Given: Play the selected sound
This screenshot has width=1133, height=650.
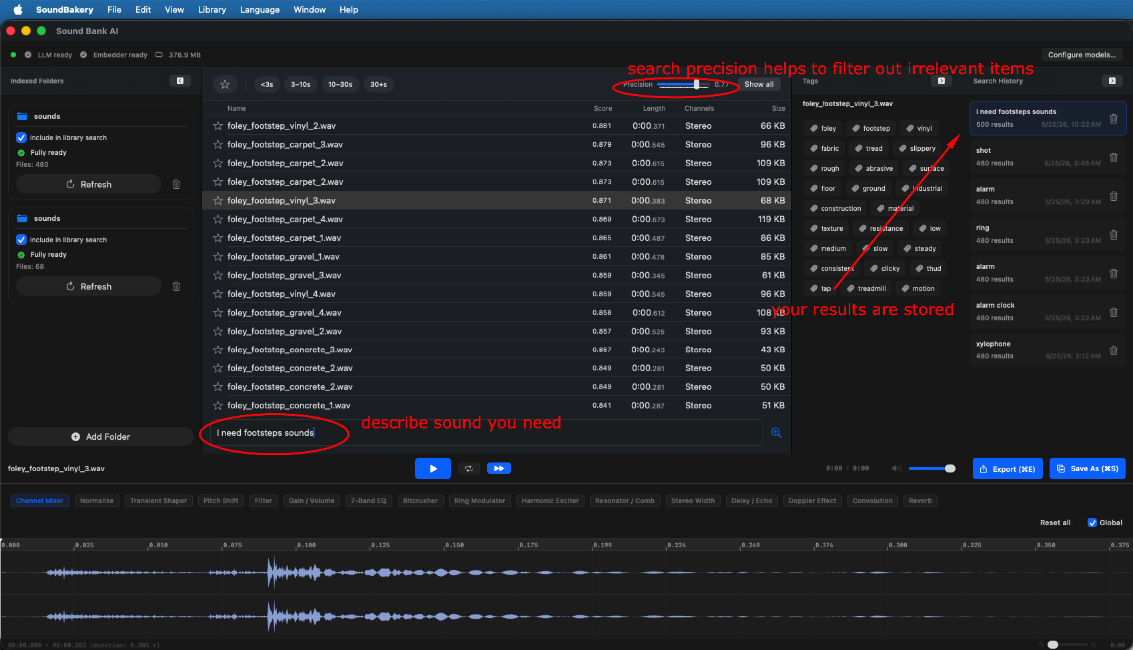Looking at the screenshot, I should point(433,468).
